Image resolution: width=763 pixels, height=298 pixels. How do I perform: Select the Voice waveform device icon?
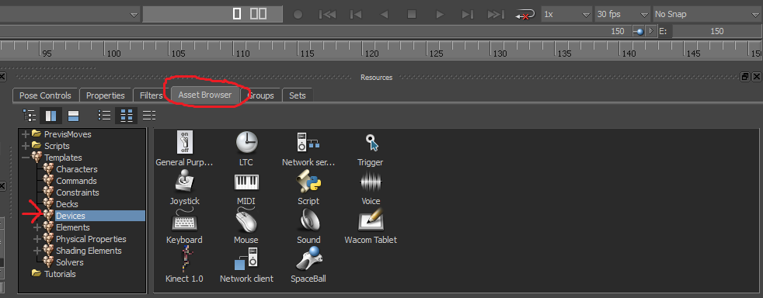[x=371, y=182]
